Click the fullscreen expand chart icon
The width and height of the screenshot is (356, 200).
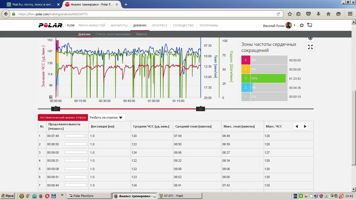pyautogui.click(x=310, y=47)
